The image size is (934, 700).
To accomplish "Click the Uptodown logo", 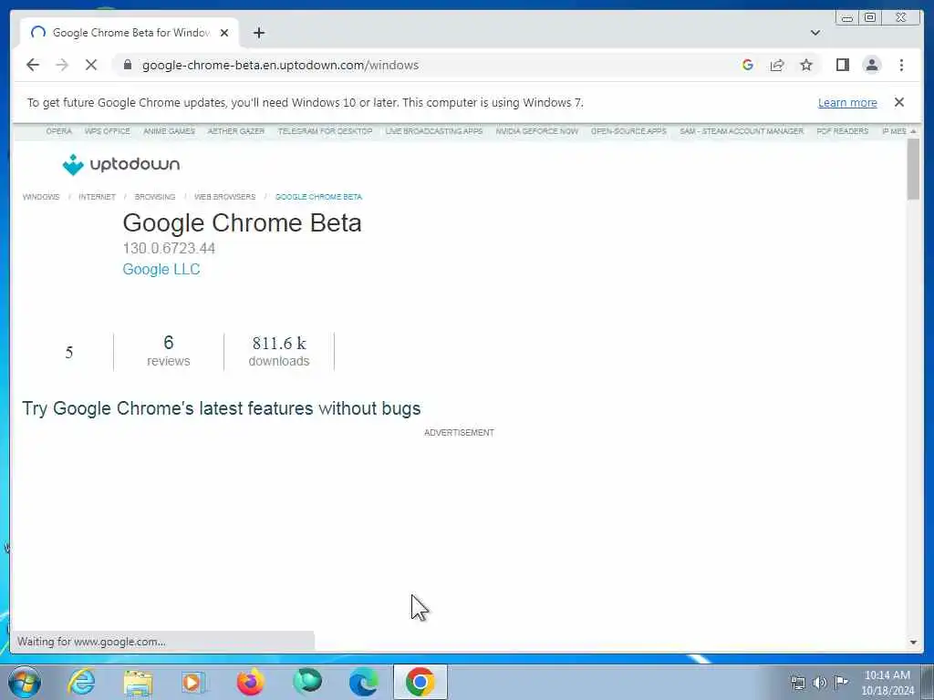I will [x=121, y=164].
